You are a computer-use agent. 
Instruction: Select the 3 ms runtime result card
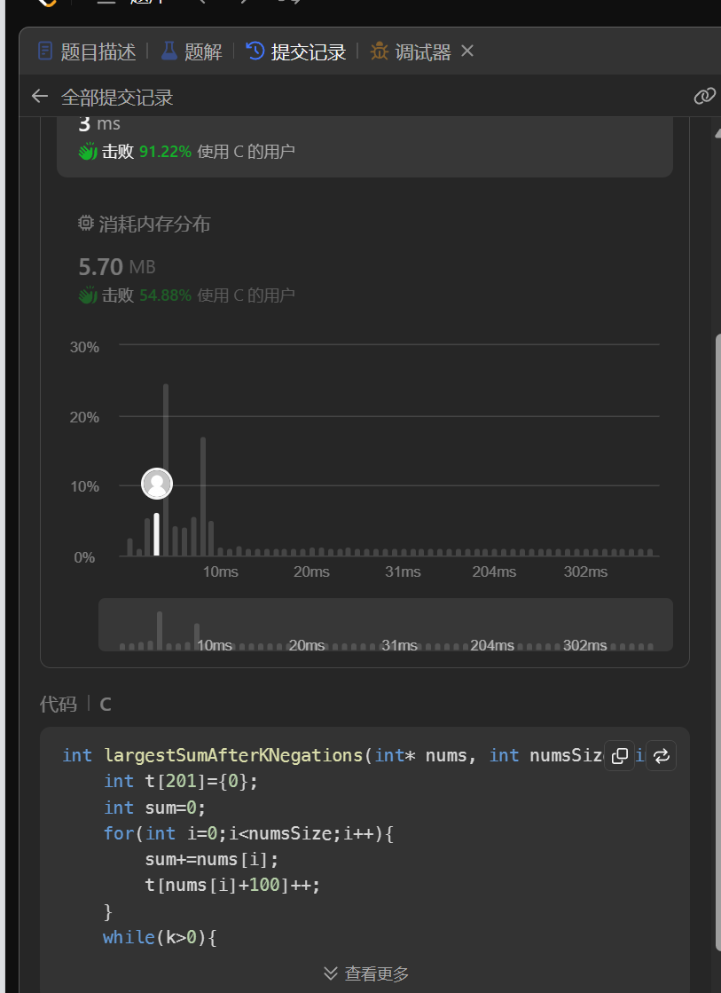(364, 142)
